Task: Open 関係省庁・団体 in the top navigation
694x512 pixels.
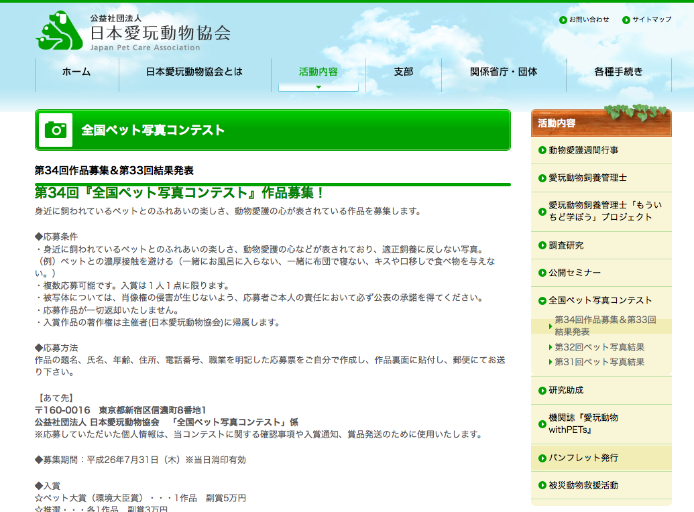Action: [x=504, y=72]
